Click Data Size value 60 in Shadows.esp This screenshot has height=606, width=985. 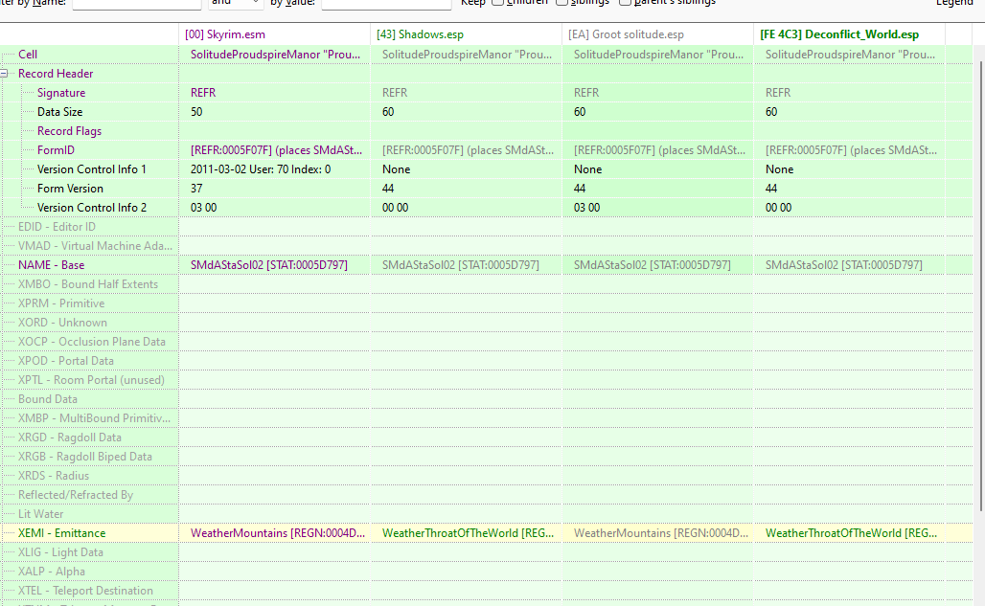coord(388,112)
